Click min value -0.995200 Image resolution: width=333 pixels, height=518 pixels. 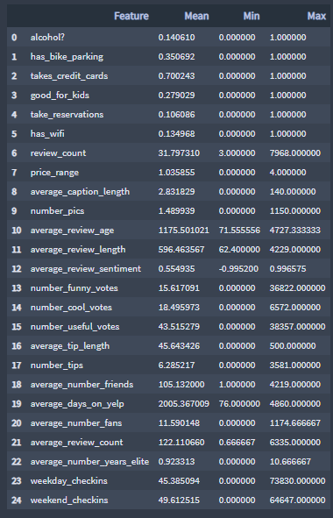pyautogui.click(x=238, y=268)
